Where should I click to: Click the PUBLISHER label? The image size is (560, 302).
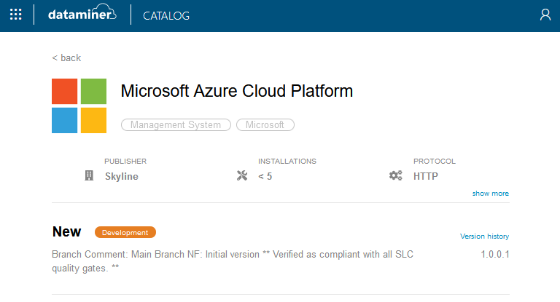(125, 161)
